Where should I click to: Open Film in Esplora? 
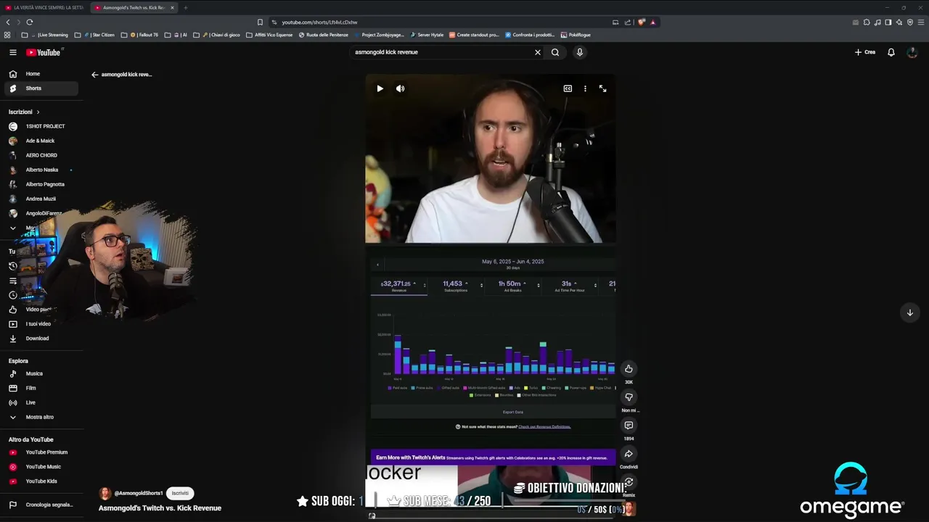pyautogui.click(x=41, y=388)
